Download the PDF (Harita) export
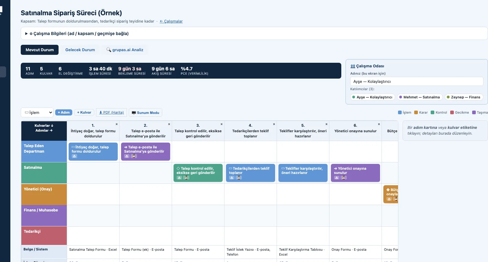This screenshot has height=262, width=488. [111, 112]
